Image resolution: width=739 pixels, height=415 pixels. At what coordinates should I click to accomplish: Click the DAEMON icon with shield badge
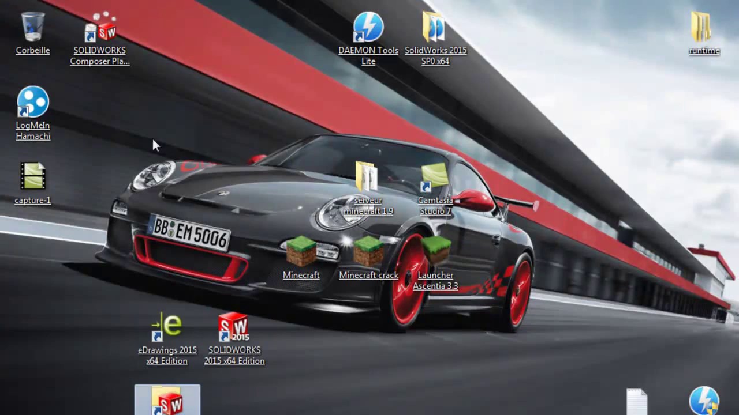coord(704,401)
